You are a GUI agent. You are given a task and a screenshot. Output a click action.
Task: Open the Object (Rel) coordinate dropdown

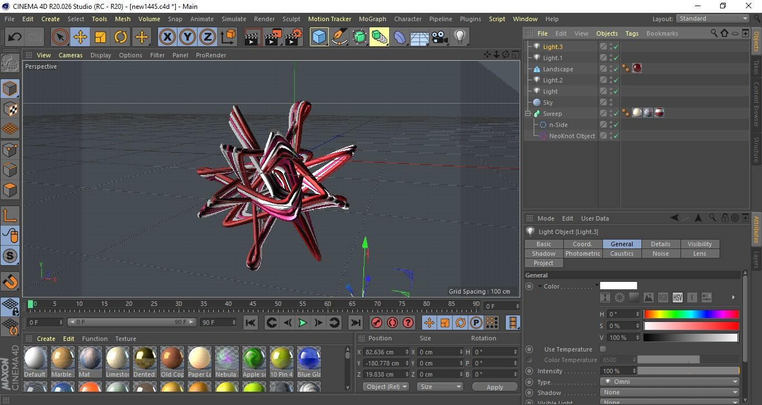click(x=386, y=387)
